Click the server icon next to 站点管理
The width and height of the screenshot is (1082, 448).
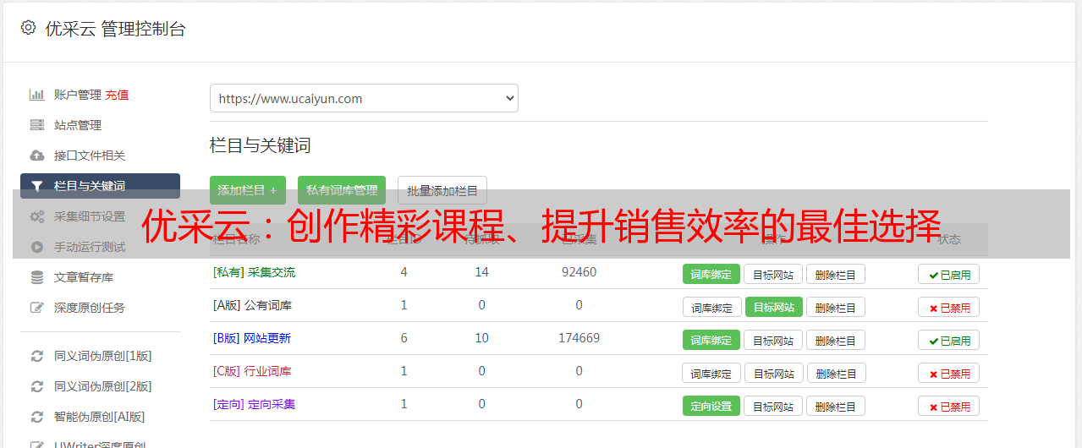pos(36,125)
